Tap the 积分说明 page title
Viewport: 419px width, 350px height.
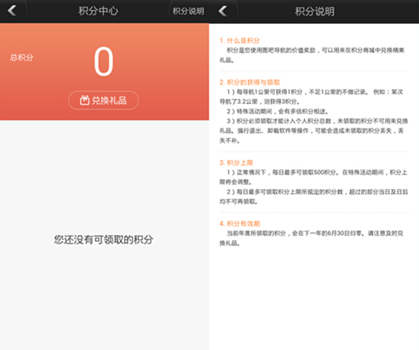[314, 11]
